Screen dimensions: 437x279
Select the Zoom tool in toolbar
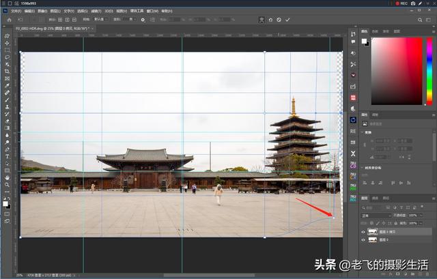tap(7, 185)
